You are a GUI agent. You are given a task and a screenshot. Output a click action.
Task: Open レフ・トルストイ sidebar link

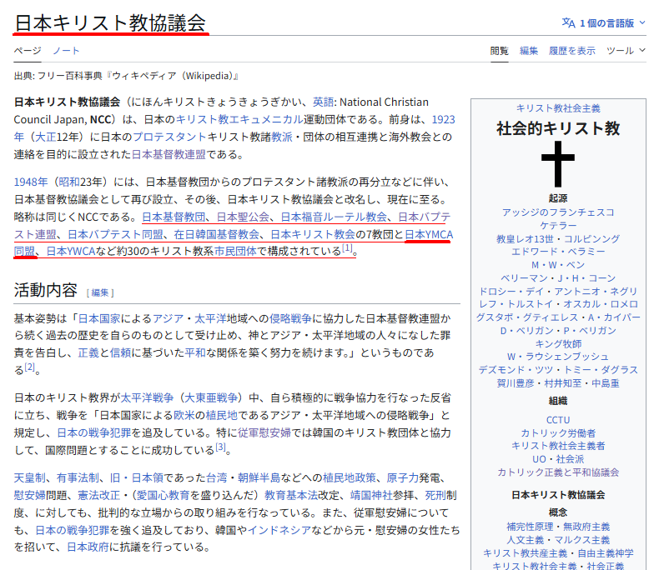[516, 304]
